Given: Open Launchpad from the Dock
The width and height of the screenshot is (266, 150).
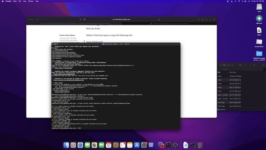Looking at the screenshot, I should click(x=73, y=145).
